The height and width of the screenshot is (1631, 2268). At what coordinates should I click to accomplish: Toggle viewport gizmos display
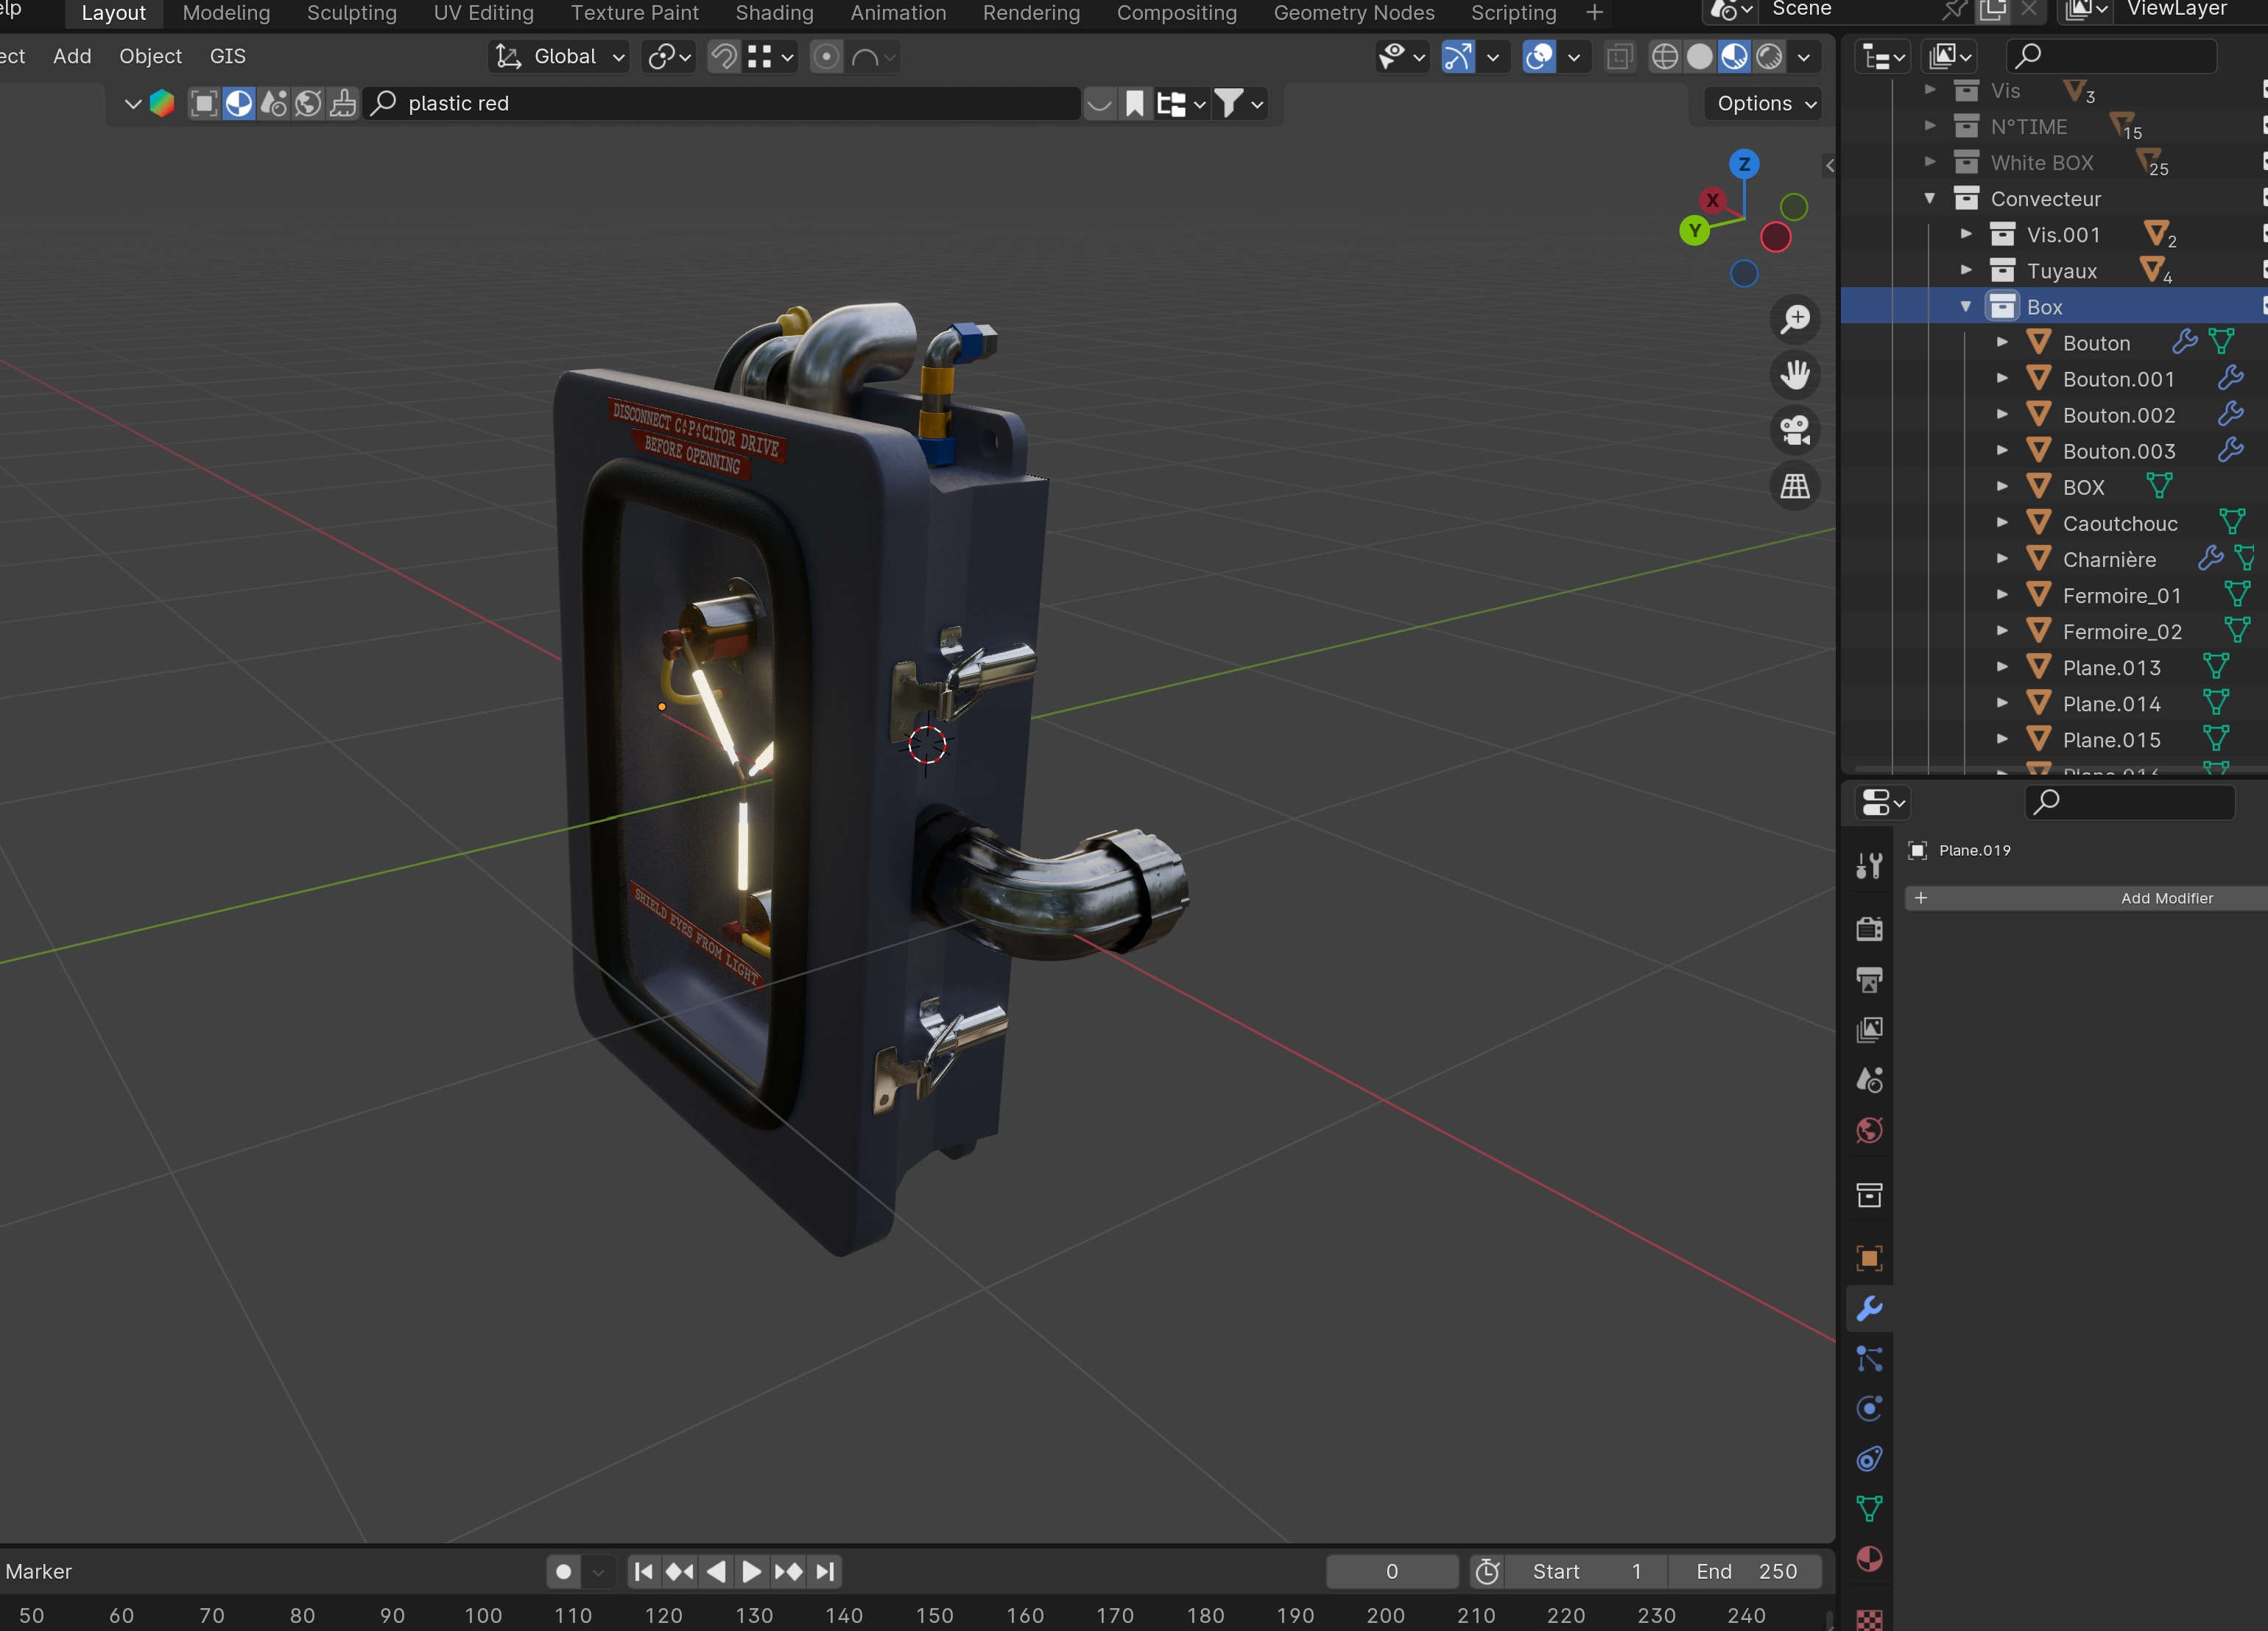[x=1458, y=56]
